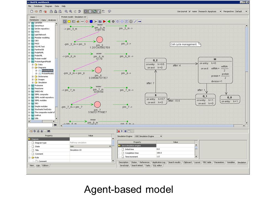Click the red X remove icon
Image resolution: width=265 pixels, height=198 pixels.
pyautogui.click(x=45, y=12)
